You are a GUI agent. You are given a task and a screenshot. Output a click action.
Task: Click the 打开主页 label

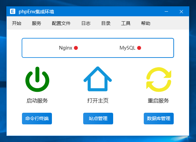(x=98, y=101)
